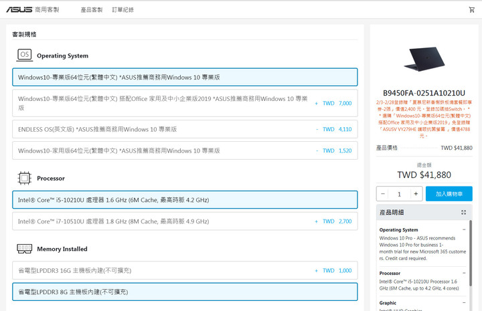The height and width of the screenshot is (311, 482).
Task: Click the B9450FA-0251A10210U model name
Action: pos(424,93)
